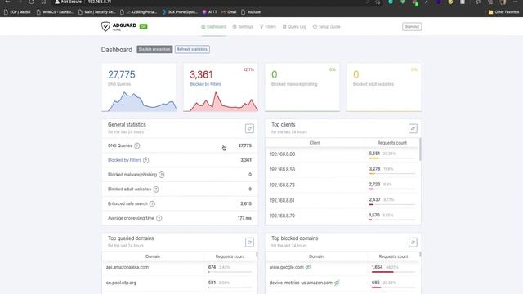Click the 177 ms average processing time value
Image resolution: width=523 pixels, height=294 pixels.
(x=244, y=218)
